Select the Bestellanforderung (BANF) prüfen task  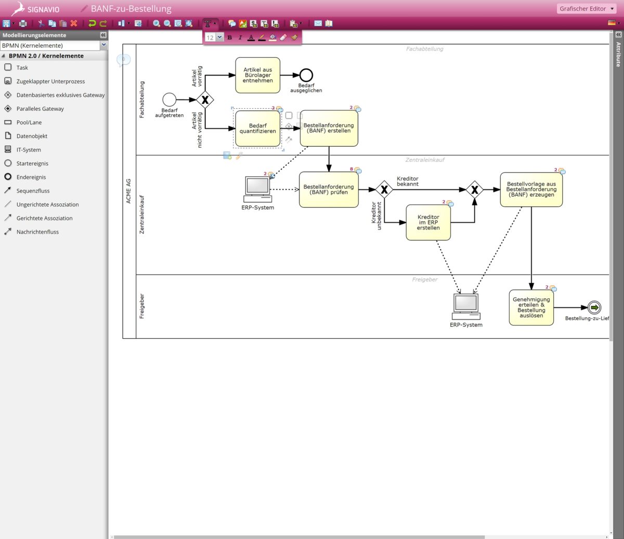[x=329, y=189]
